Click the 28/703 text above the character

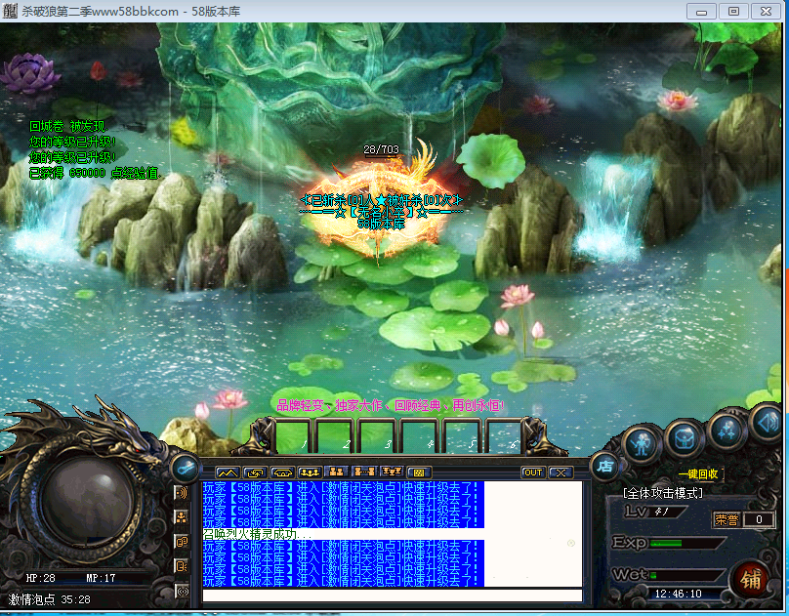click(381, 149)
